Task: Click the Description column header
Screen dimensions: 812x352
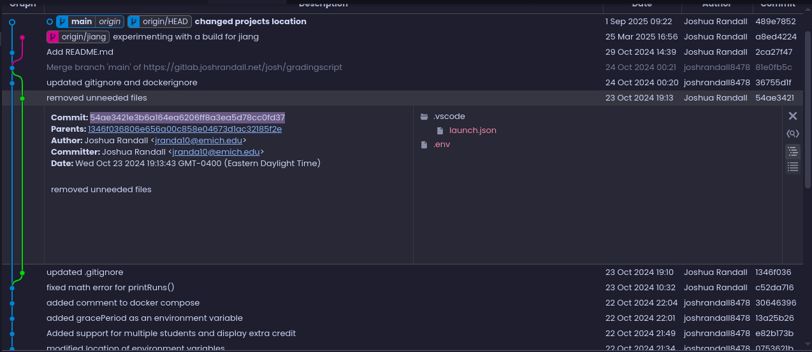Action: click(323, 4)
